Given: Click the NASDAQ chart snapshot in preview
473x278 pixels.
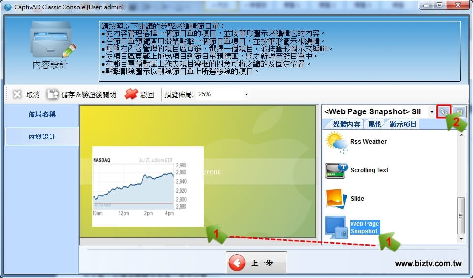Looking at the screenshot, I should pyautogui.click(x=148, y=187).
